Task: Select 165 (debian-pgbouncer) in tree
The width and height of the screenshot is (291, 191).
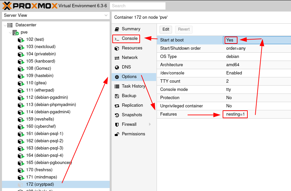Action: (56, 163)
